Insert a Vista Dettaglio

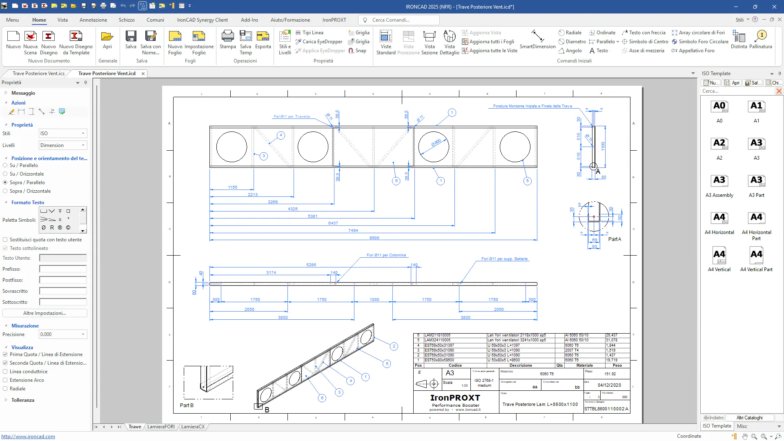[450, 42]
